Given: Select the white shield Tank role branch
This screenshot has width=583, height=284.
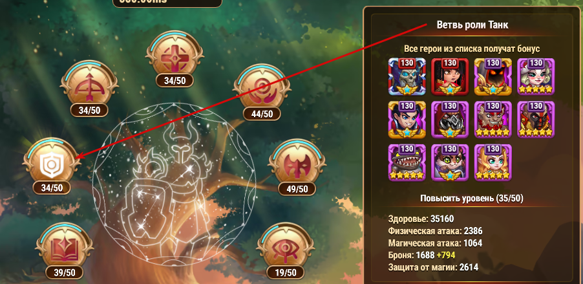Looking at the screenshot, I should coord(51,164).
